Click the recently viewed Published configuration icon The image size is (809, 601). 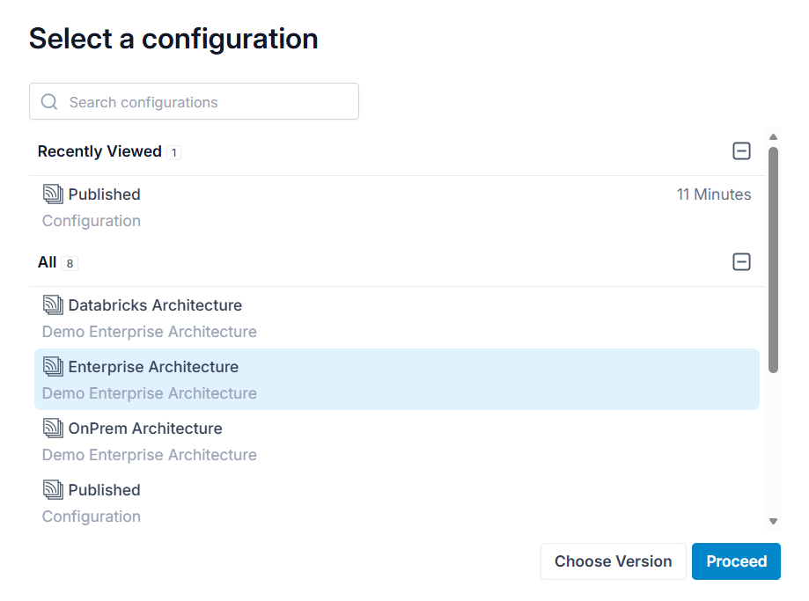click(53, 194)
